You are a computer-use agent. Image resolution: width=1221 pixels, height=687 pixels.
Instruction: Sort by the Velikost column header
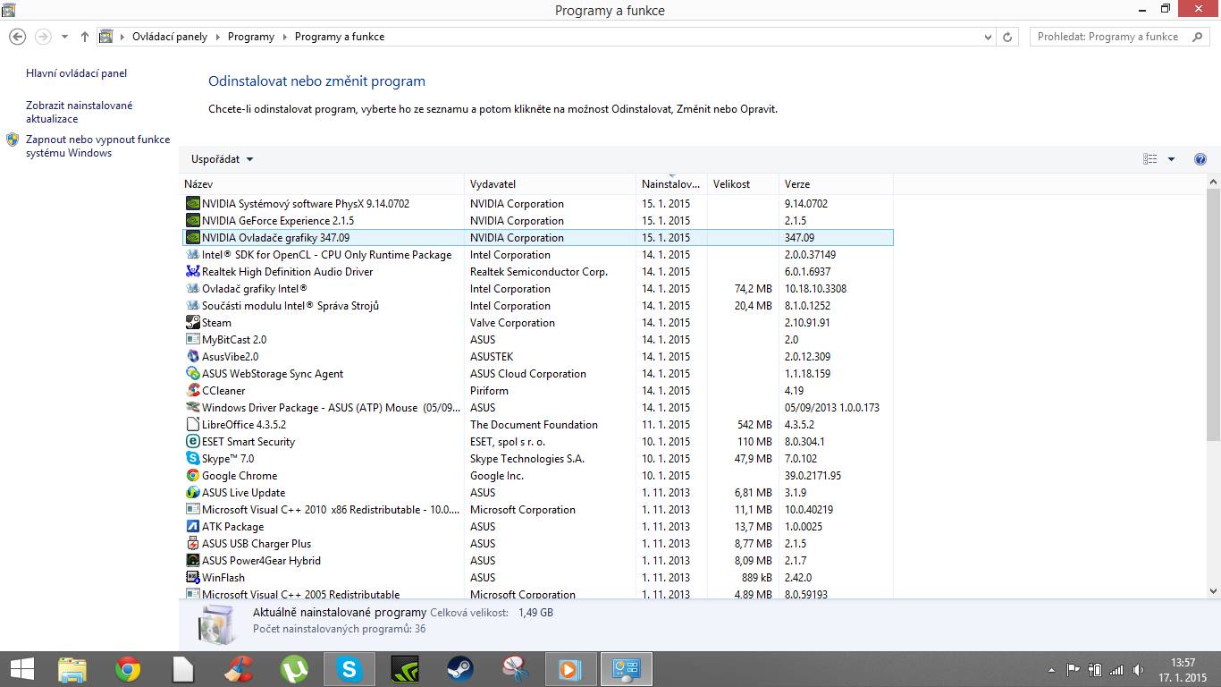point(743,184)
